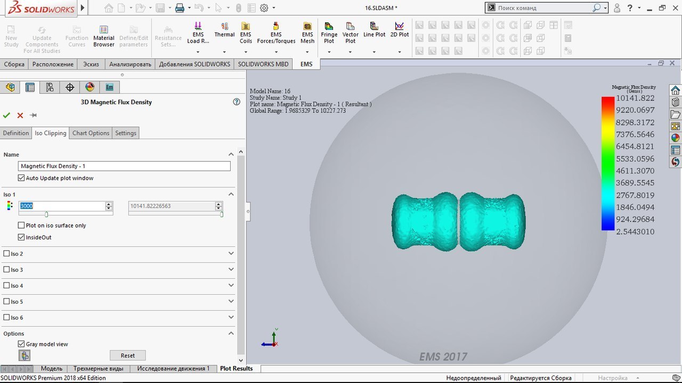682x383 pixels.
Task: Click the plot Name input field
Action: [x=124, y=166]
